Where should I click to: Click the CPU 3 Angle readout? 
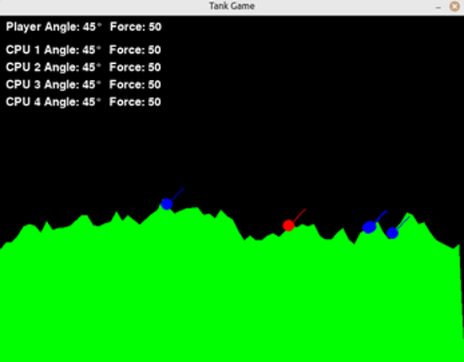click(53, 84)
